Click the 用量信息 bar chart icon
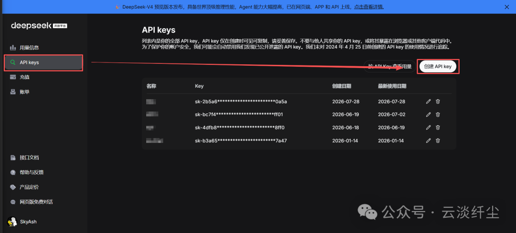The image size is (516, 233). [x=13, y=48]
